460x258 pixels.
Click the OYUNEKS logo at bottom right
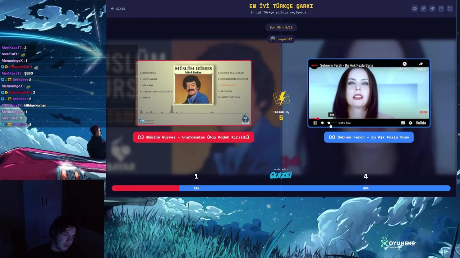[x=398, y=244]
